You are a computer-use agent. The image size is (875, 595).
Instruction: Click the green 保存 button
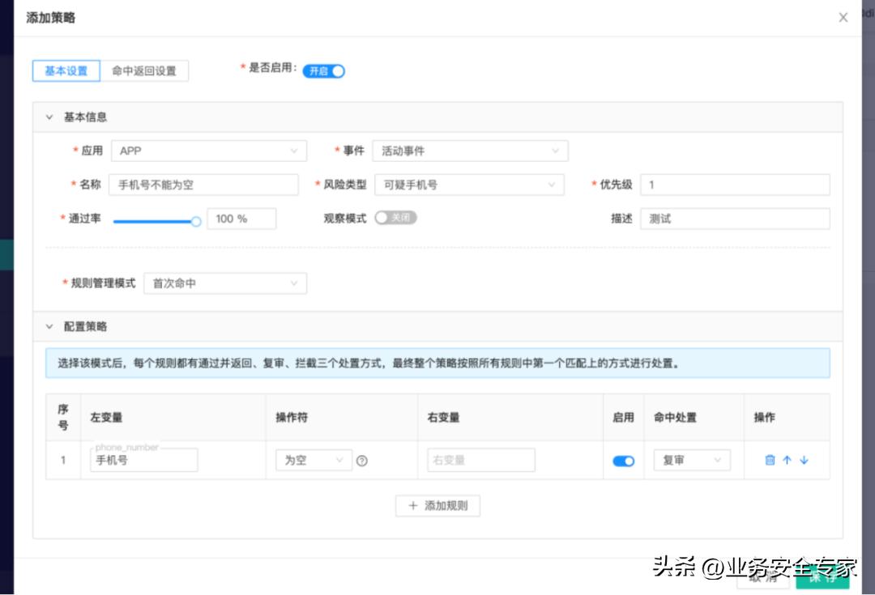pyautogui.click(x=824, y=578)
